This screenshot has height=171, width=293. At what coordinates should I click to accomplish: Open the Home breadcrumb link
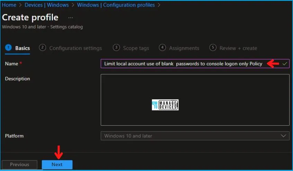click(9, 5)
